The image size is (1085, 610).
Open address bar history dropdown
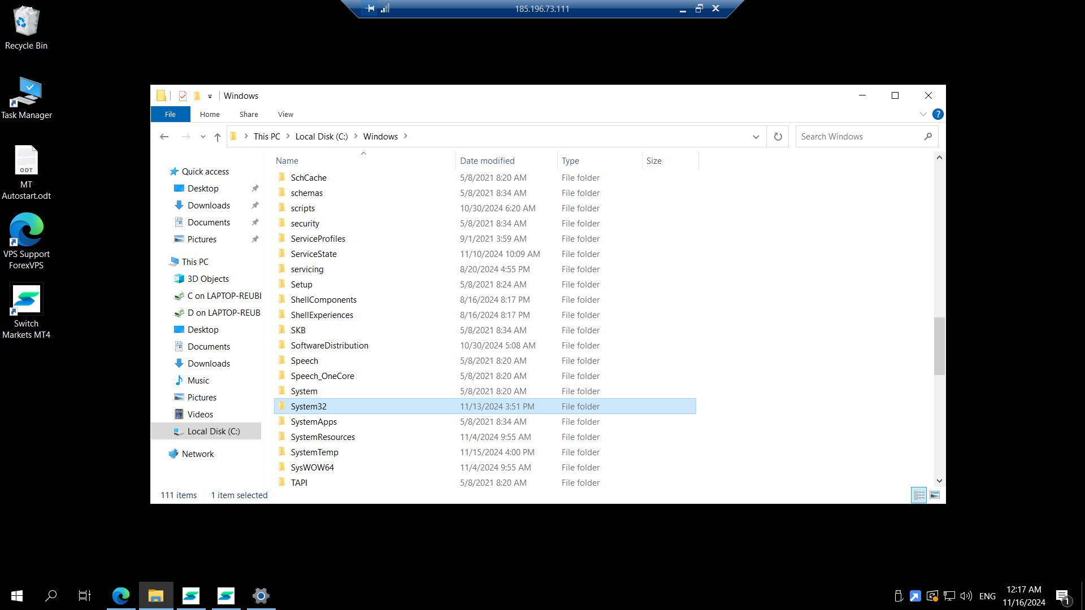[756, 137]
